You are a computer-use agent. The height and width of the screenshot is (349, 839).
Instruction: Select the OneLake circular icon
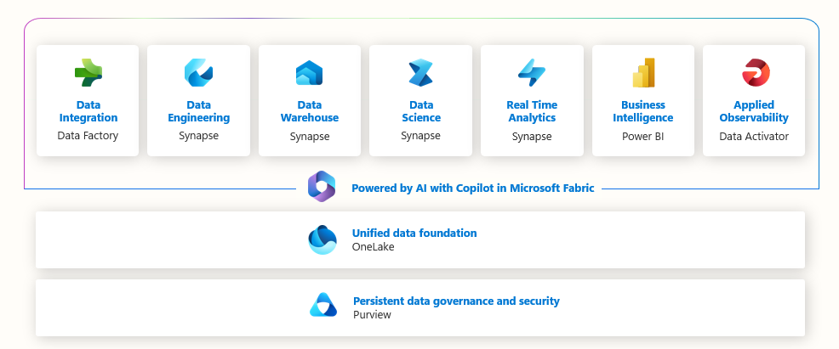[x=322, y=240]
